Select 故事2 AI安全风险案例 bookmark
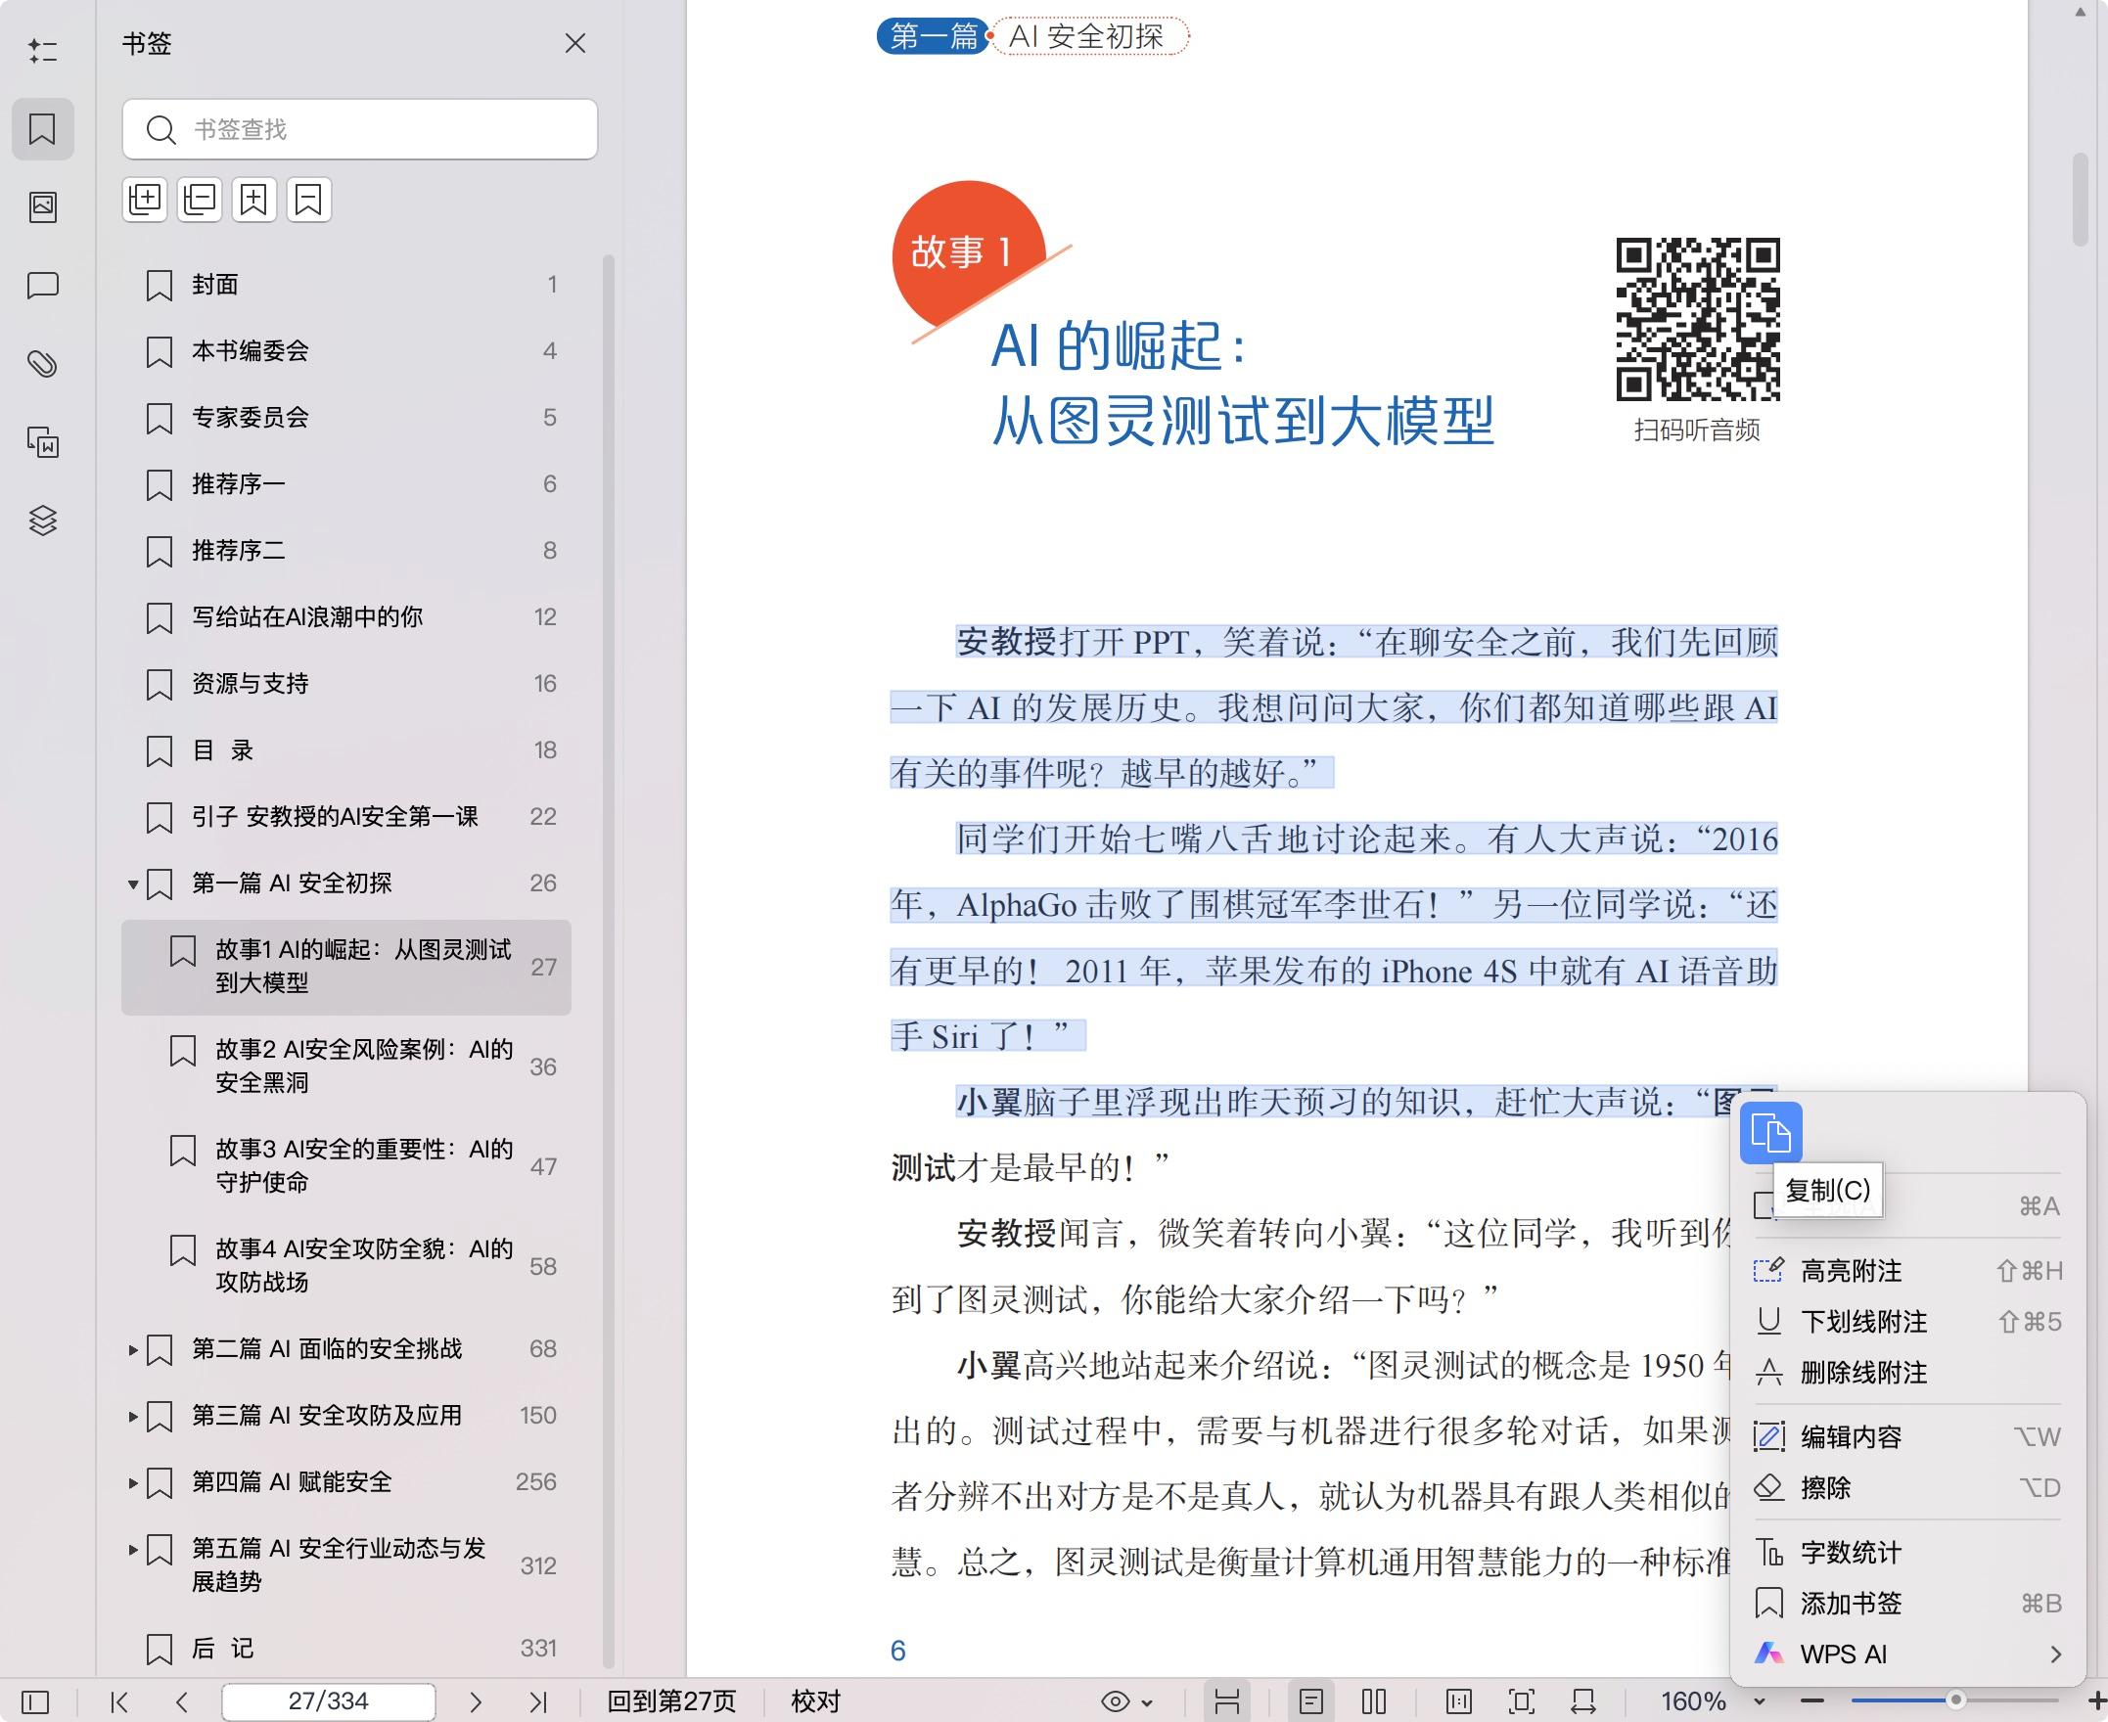The width and height of the screenshot is (2108, 1722). (346, 1066)
